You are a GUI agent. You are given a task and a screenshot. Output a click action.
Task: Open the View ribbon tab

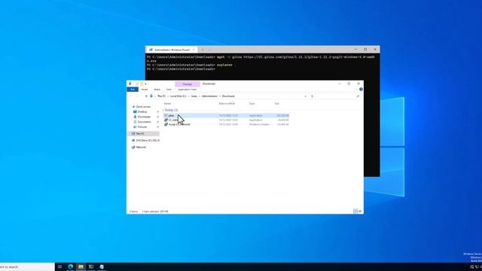coord(169,90)
